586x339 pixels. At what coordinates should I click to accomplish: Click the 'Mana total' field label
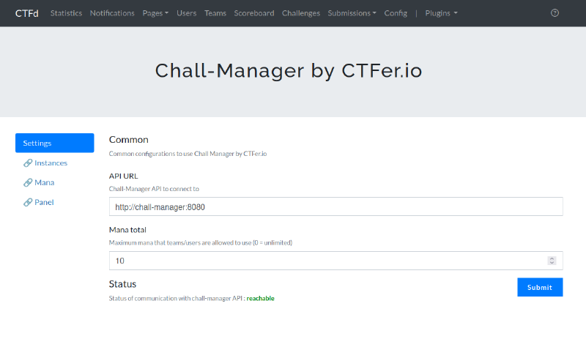pos(127,230)
